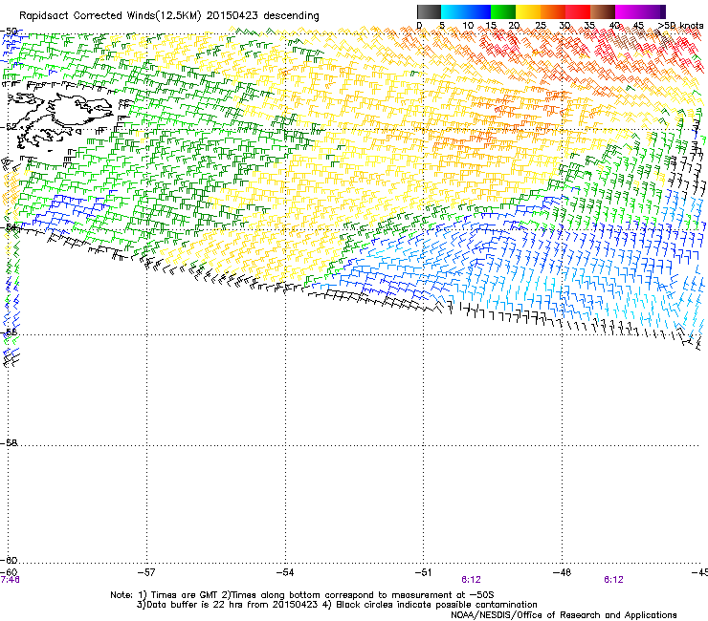The image size is (708, 621).
Task: Click the longitude label '-48'
Action: (562, 572)
